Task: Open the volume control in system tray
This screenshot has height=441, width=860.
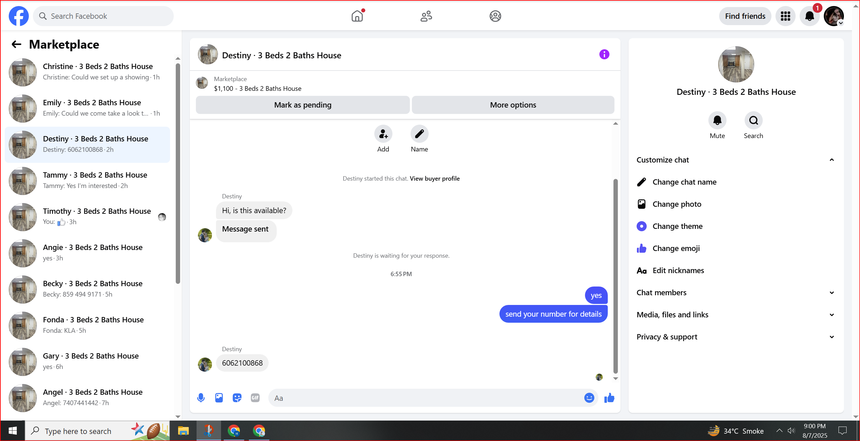Action: point(792,431)
